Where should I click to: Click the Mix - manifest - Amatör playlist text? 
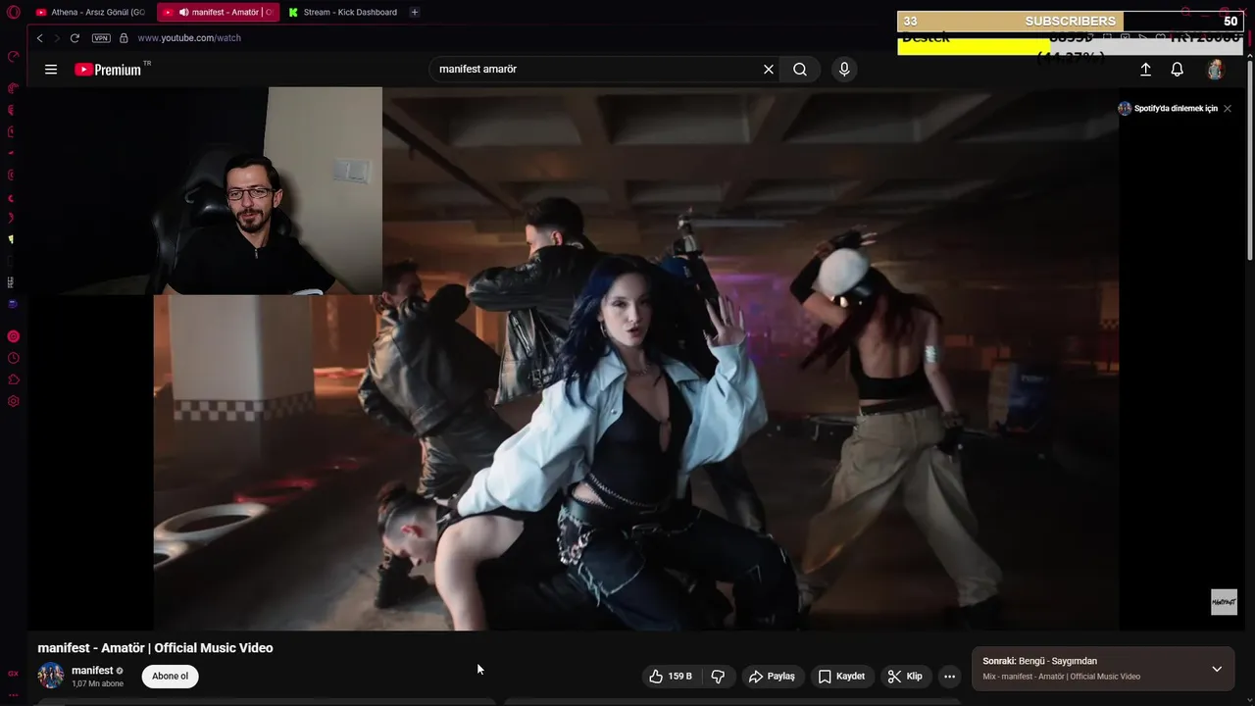click(x=1061, y=677)
